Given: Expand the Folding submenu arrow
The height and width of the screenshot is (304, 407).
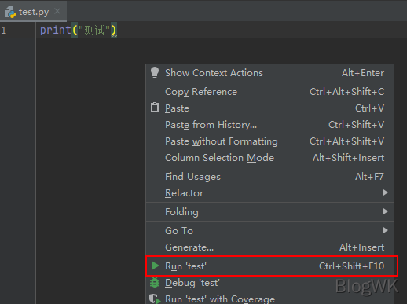Looking at the screenshot, I should 385,211.
